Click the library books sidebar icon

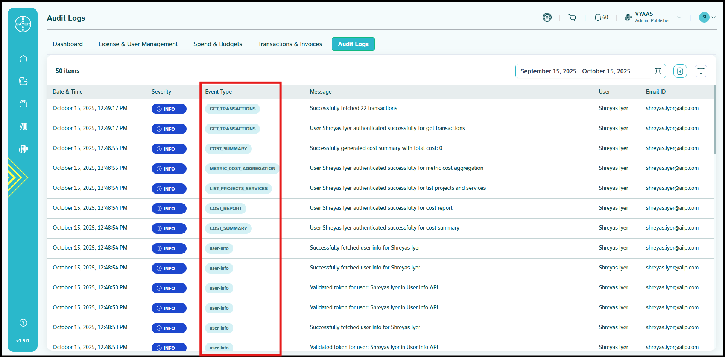coord(23,126)
